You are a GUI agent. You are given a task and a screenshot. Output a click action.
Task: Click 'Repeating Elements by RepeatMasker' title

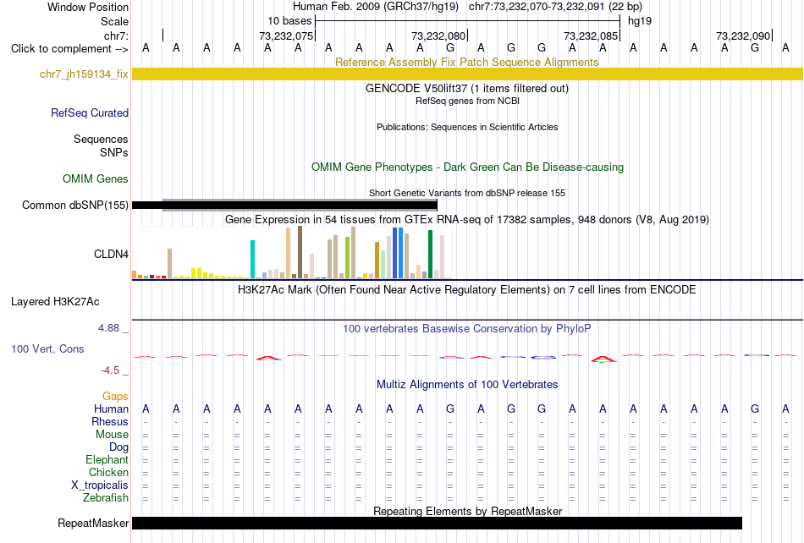coord(468,511)
